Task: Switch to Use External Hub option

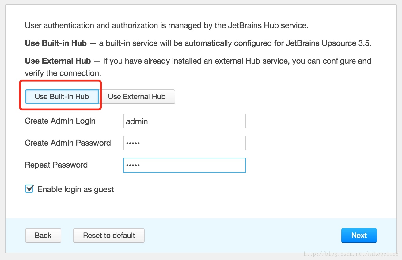Action: 137,97
